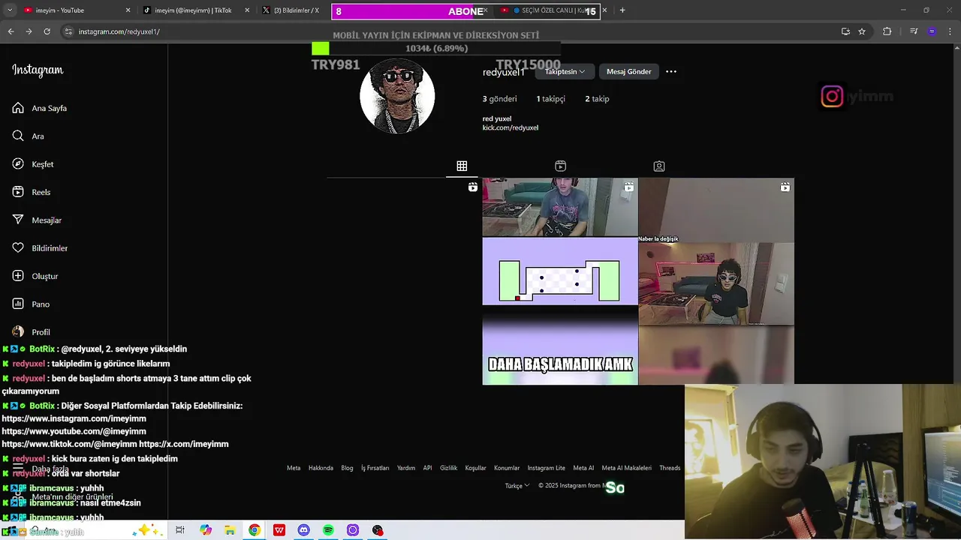Bookmark this page with the star
The height and width of the screenshot is (540, 961).
[x=862, y=31]
